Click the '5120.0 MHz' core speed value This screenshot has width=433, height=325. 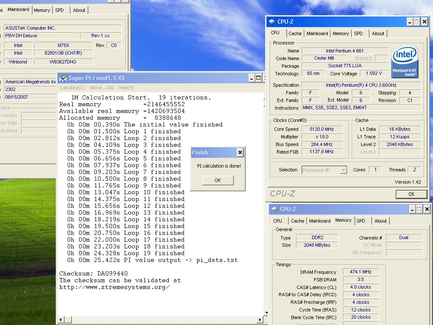[x=322, y=129]
